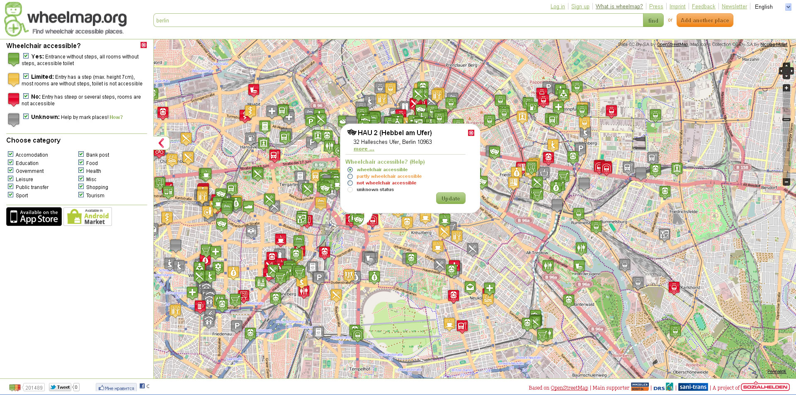Open the Press page
Viewport: 796px width, 395px height.
coord(656,6)
